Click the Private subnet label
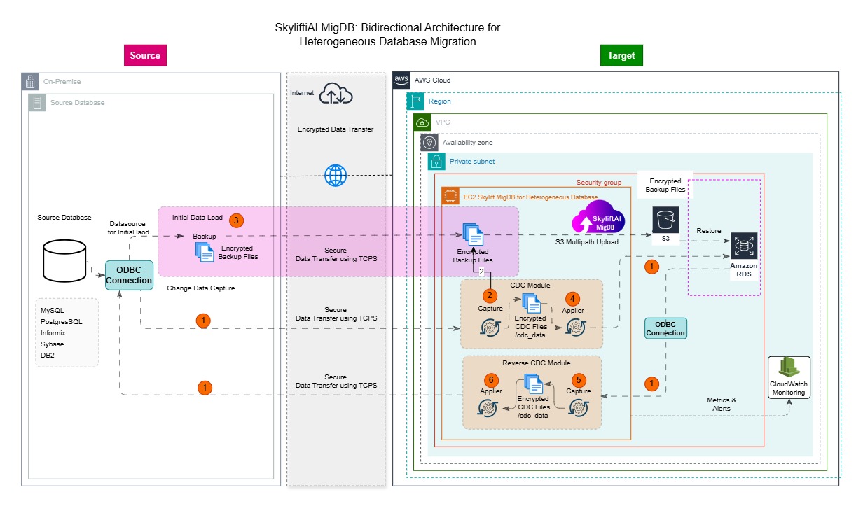This screenshot has width=863, height=513. (x=472, y=162)
